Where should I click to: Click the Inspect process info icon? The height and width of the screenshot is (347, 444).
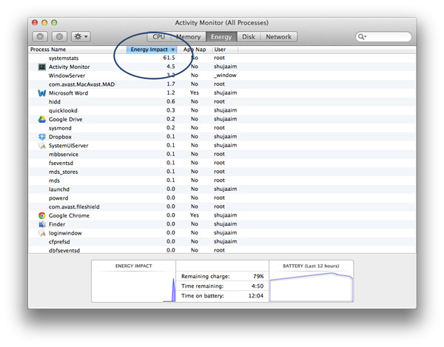[x=59, y=37]
